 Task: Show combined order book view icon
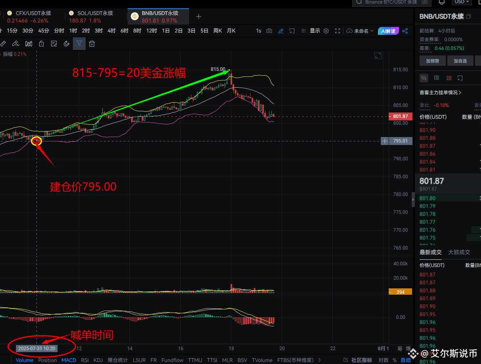point(424,78)
